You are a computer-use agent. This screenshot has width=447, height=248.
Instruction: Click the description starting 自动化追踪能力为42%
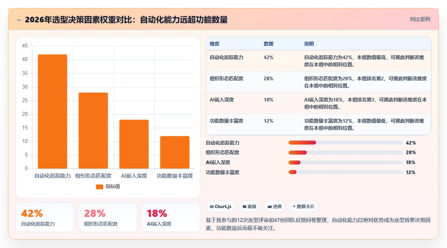[364, 61]
